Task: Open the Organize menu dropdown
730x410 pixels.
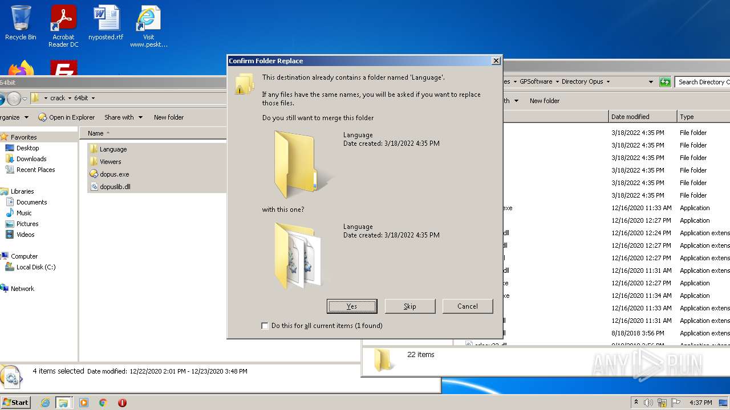Action: 14,117
